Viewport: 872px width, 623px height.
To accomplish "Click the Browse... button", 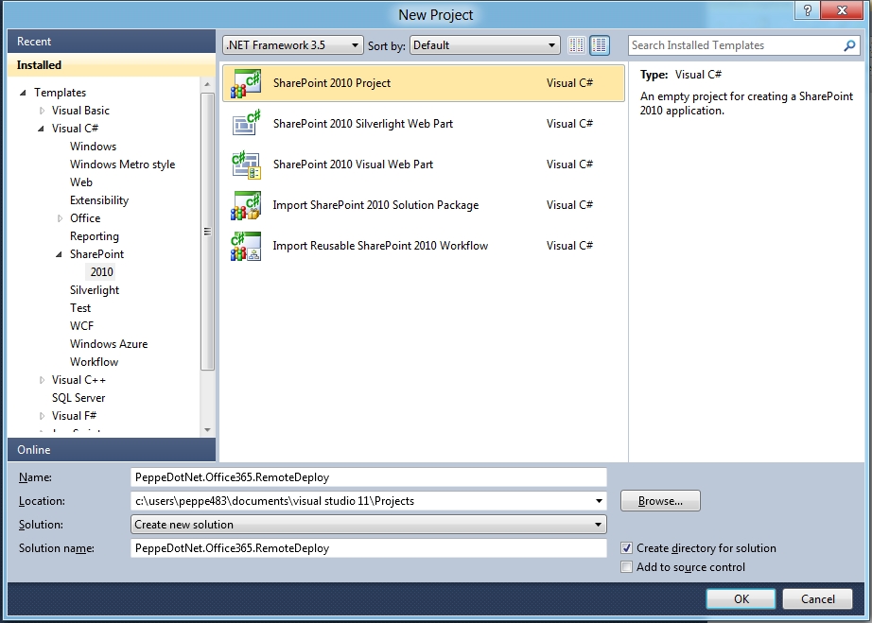I will point(660,501).
